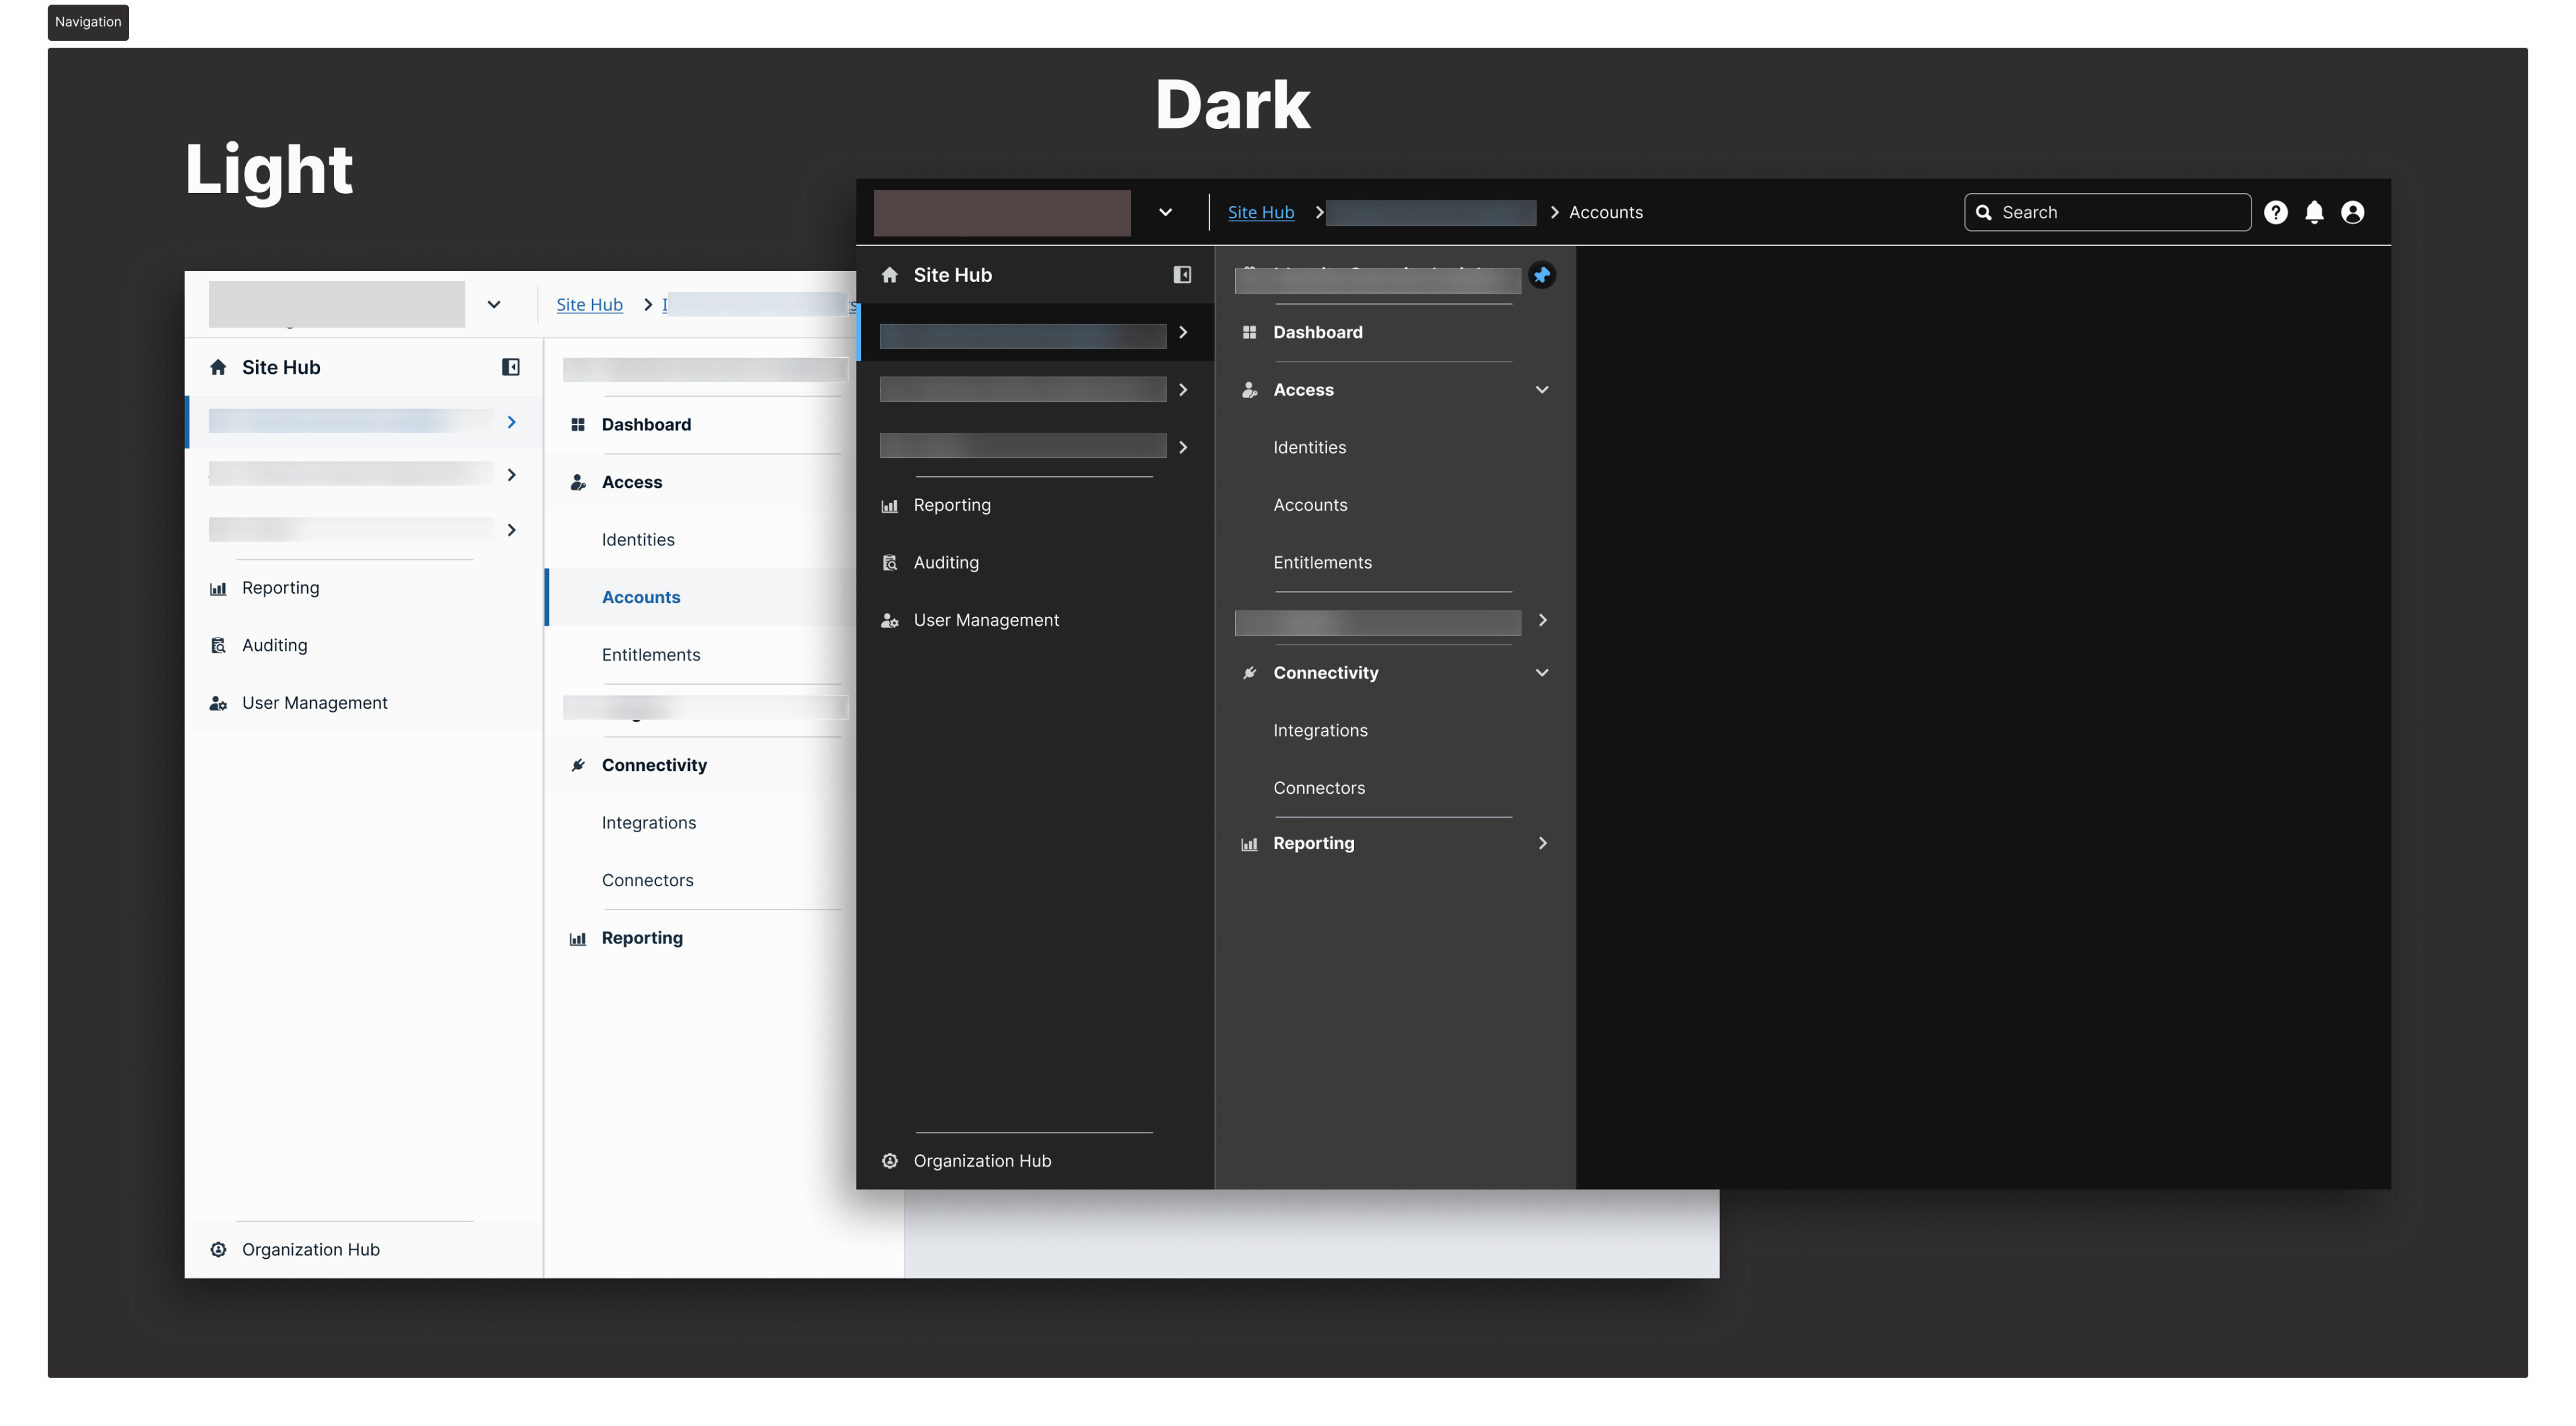Open Integrations in light submenu
This screenshot has height=1426, width=2576.
tap(648, 823)
